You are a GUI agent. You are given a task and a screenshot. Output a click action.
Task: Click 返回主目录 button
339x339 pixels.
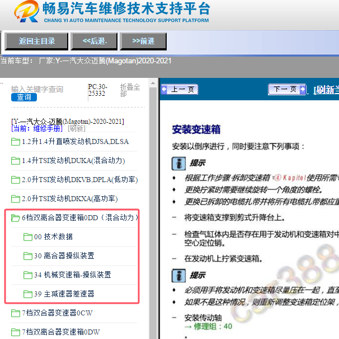[x=36, y=41]
